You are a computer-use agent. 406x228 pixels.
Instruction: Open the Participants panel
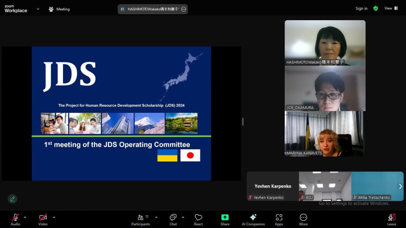click(x=141, y=219)
